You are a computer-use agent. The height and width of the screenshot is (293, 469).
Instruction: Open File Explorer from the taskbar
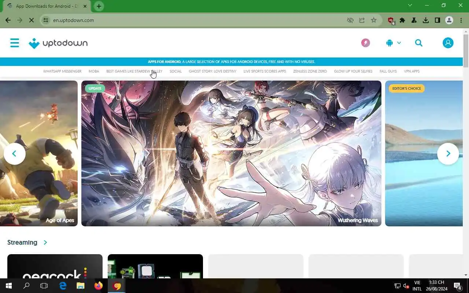pyautogui.click(x=80, y=286)
